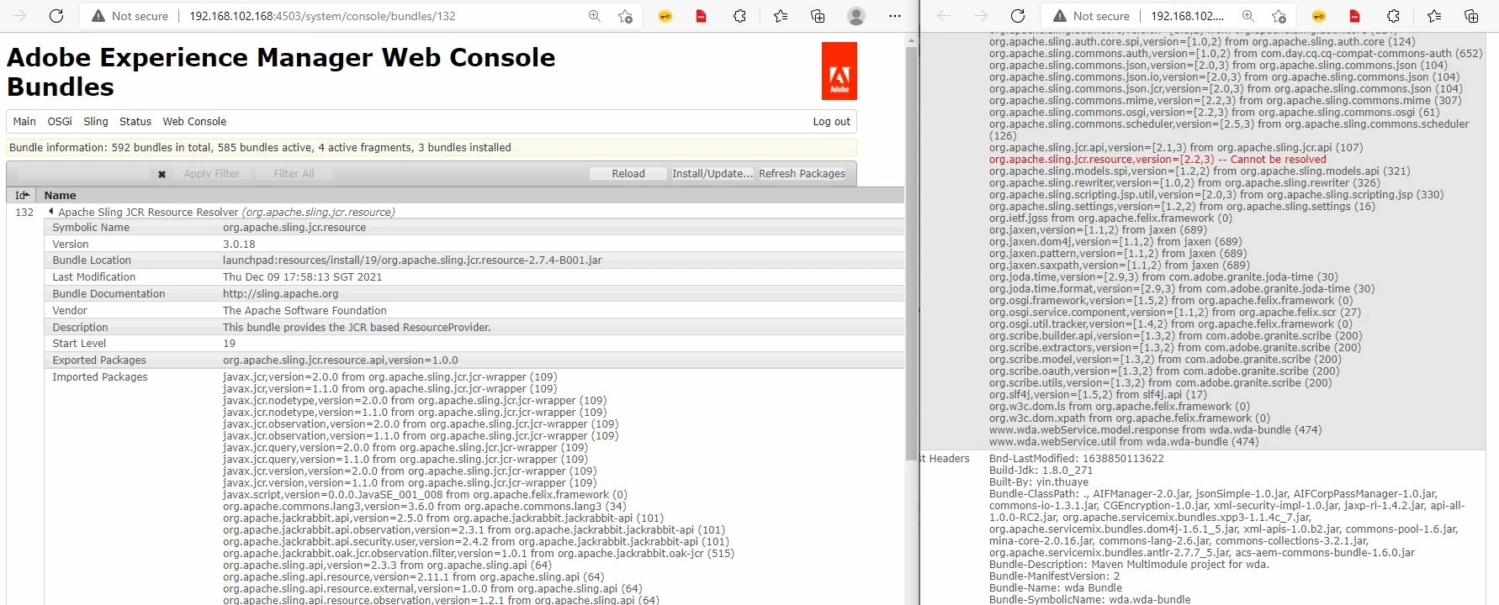Click Bundle information summary text
1499x605 pixels.
pos(260,148)
